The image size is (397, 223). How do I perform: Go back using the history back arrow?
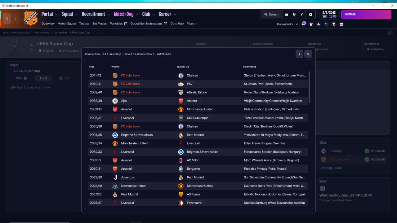click(7, 19)
